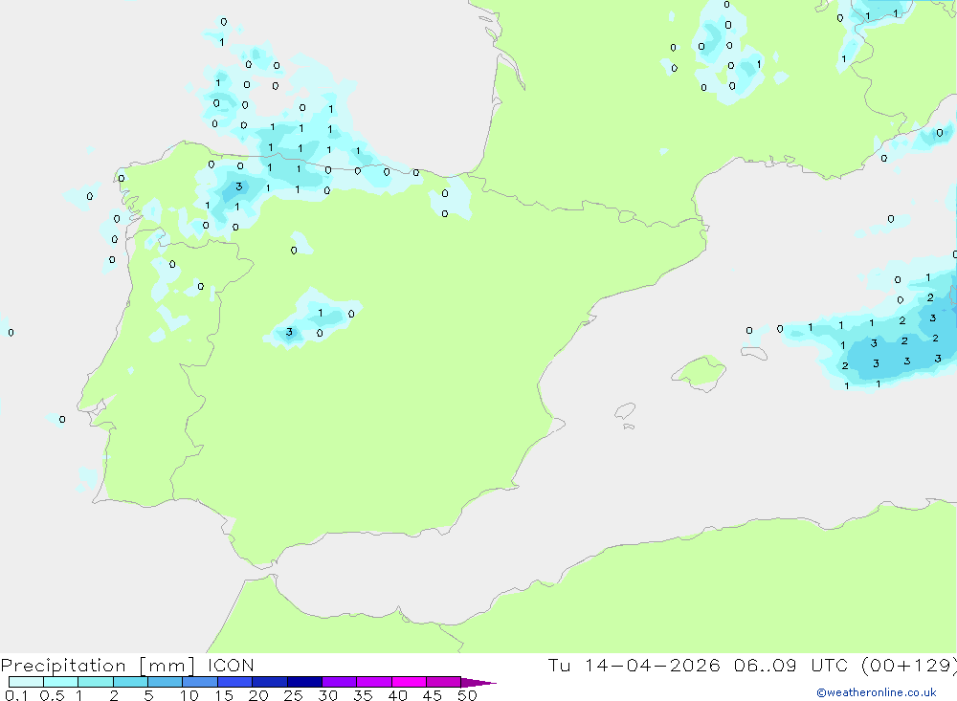The image size is (957, 701).
Task: Click the 0.1–0.5 mm palest legend swatch
Action: click(26, 682)
